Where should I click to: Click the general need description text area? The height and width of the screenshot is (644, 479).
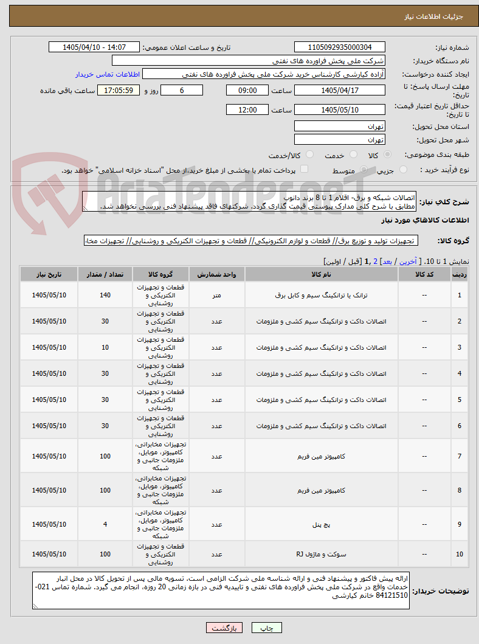[249, 202]
